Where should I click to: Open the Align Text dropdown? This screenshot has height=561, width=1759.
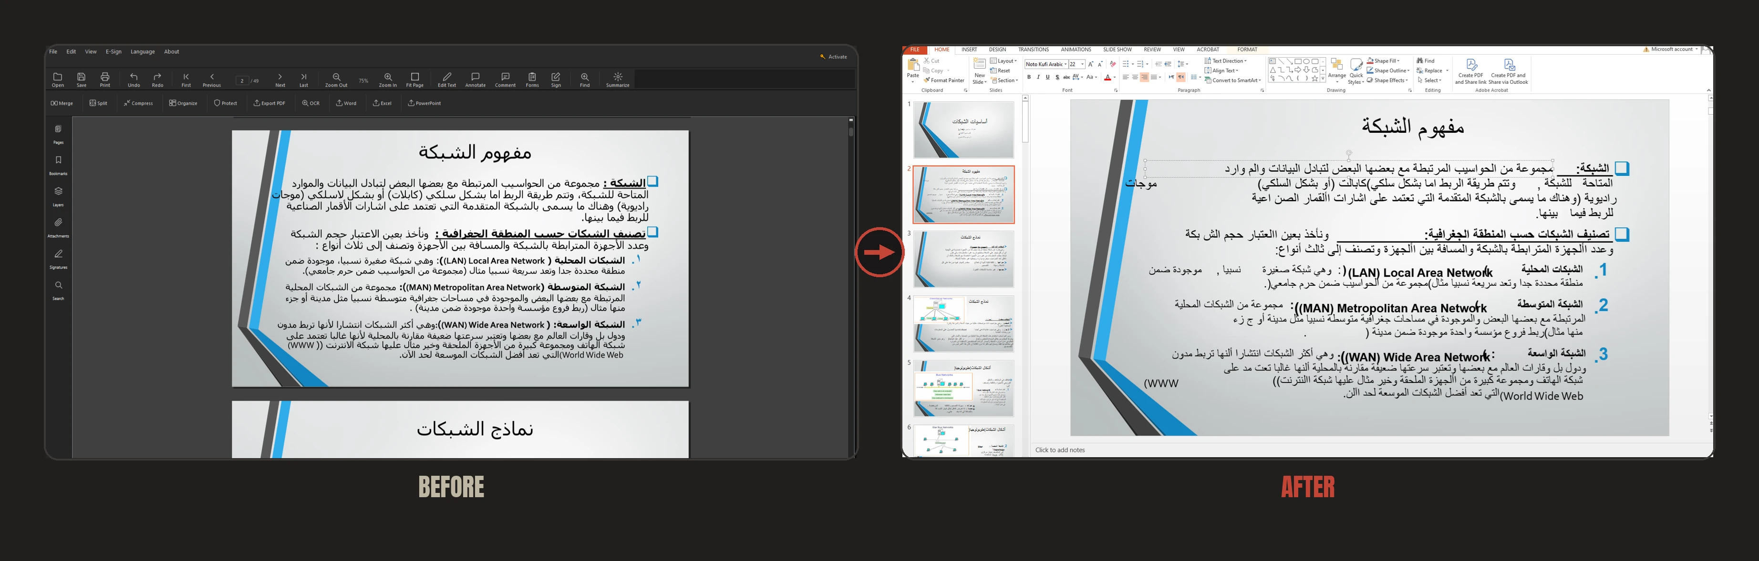coord(1221,71)
